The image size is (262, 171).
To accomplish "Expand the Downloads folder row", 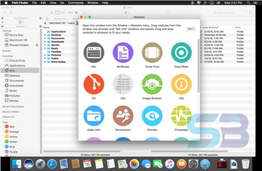I will 45,41.
